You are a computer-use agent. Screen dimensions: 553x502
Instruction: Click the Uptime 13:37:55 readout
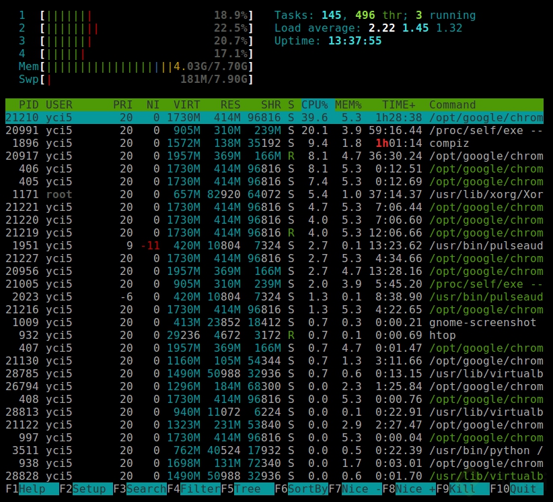[x=328, y=41]
